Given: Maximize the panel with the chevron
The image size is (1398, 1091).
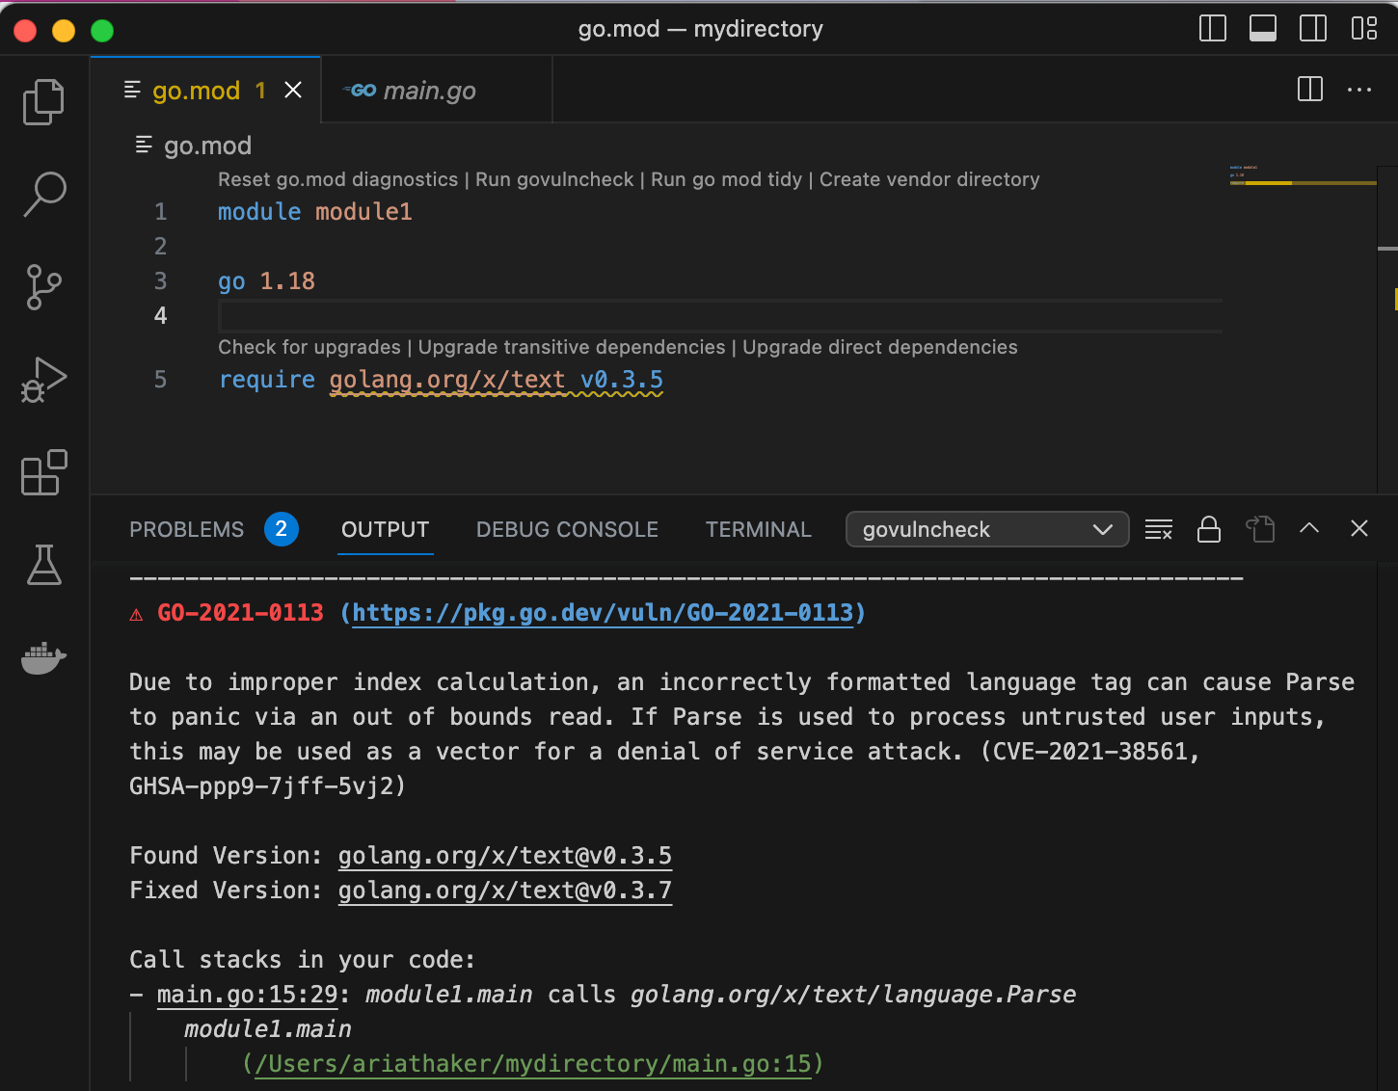Looking at the screenshot, I should coord(1308,528).
